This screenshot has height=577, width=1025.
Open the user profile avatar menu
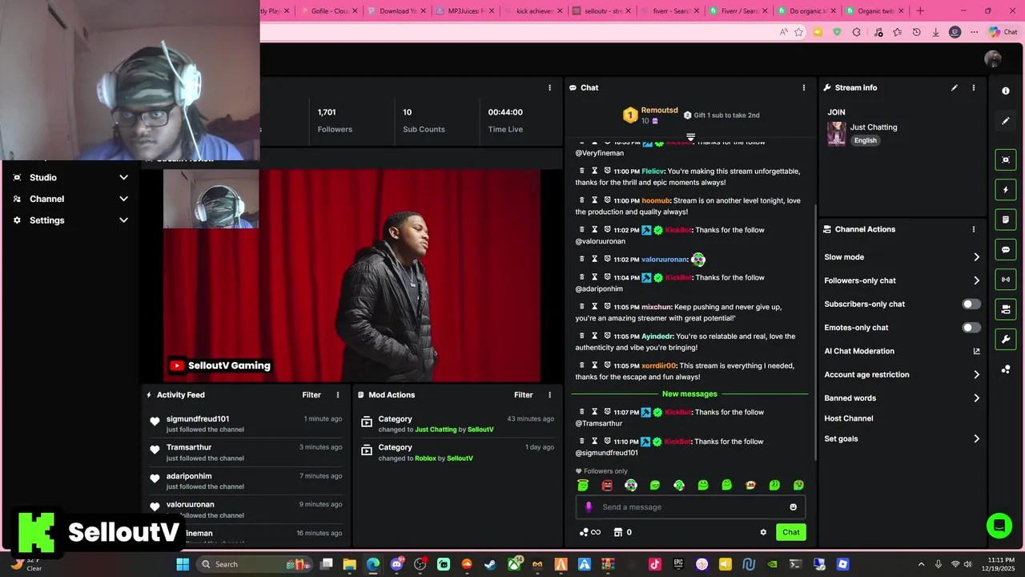click(x=993, y=59)
